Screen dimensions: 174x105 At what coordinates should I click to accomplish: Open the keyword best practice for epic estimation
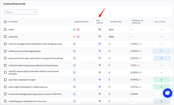35,58
